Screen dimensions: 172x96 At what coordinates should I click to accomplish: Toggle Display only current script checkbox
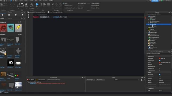point(47,80)
